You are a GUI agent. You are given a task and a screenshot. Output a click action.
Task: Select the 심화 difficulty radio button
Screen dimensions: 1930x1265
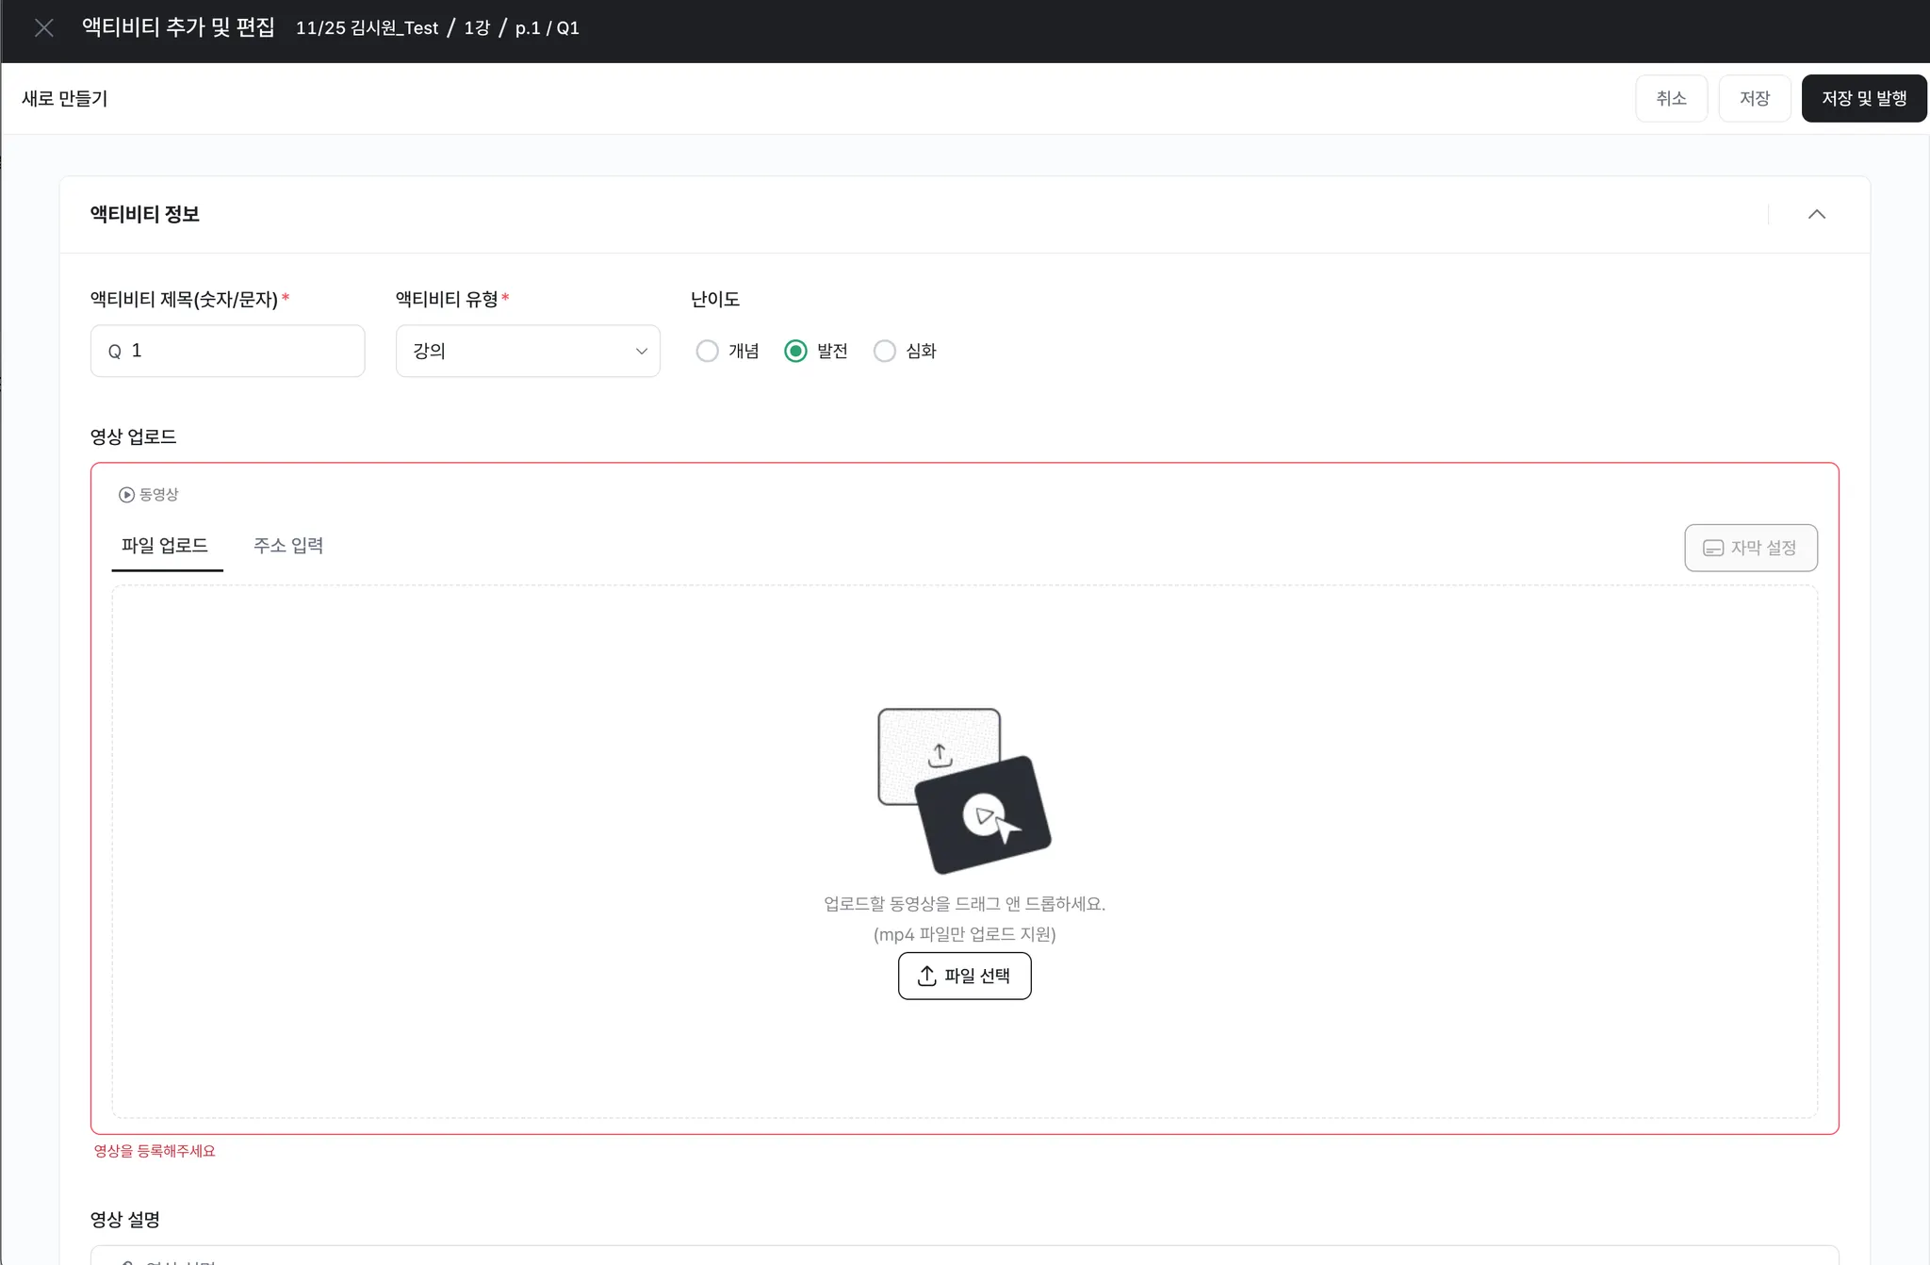coord(884,352)
